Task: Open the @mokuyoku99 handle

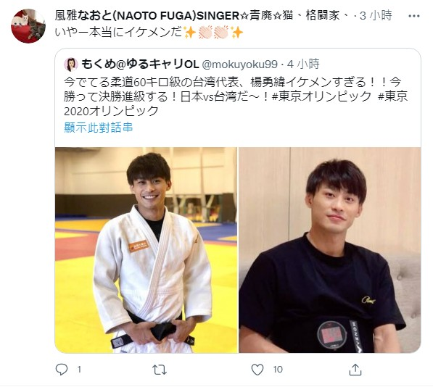Action: coord(239,64)
